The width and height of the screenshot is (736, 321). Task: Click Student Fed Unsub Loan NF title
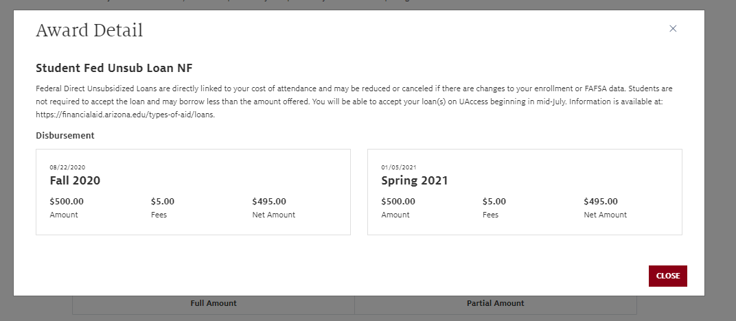point(114,68)
